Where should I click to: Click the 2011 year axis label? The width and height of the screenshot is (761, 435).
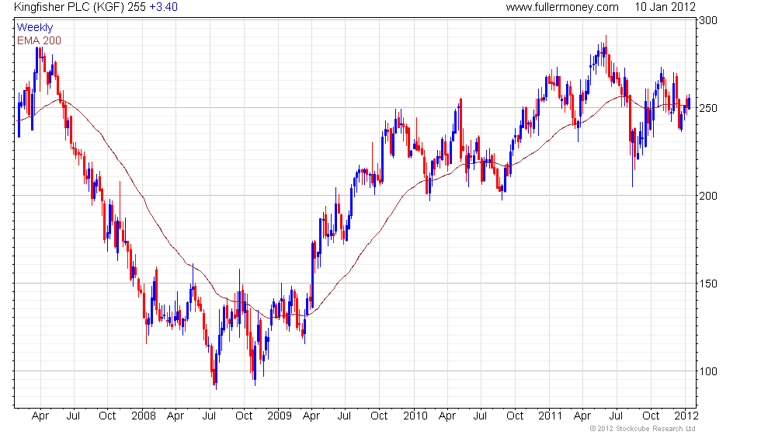click(x=551, y=416)
